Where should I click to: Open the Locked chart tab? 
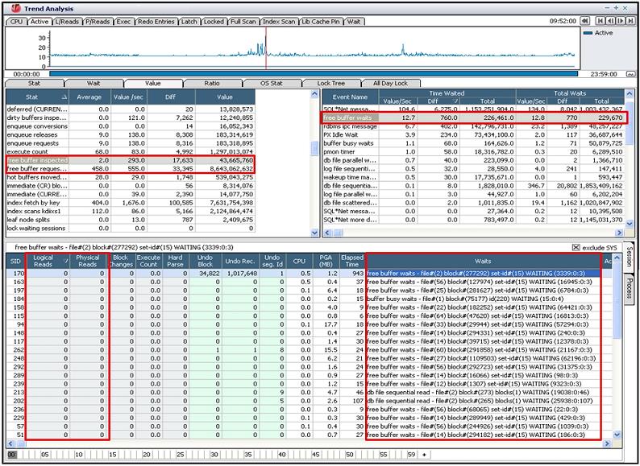pos(214,22)
